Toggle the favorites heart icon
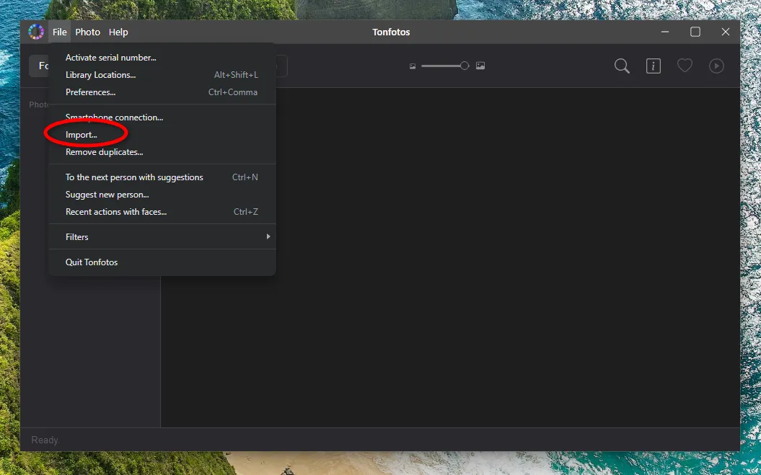The height and width of the screenshot is (475, 761). click(x=685, y=66)
